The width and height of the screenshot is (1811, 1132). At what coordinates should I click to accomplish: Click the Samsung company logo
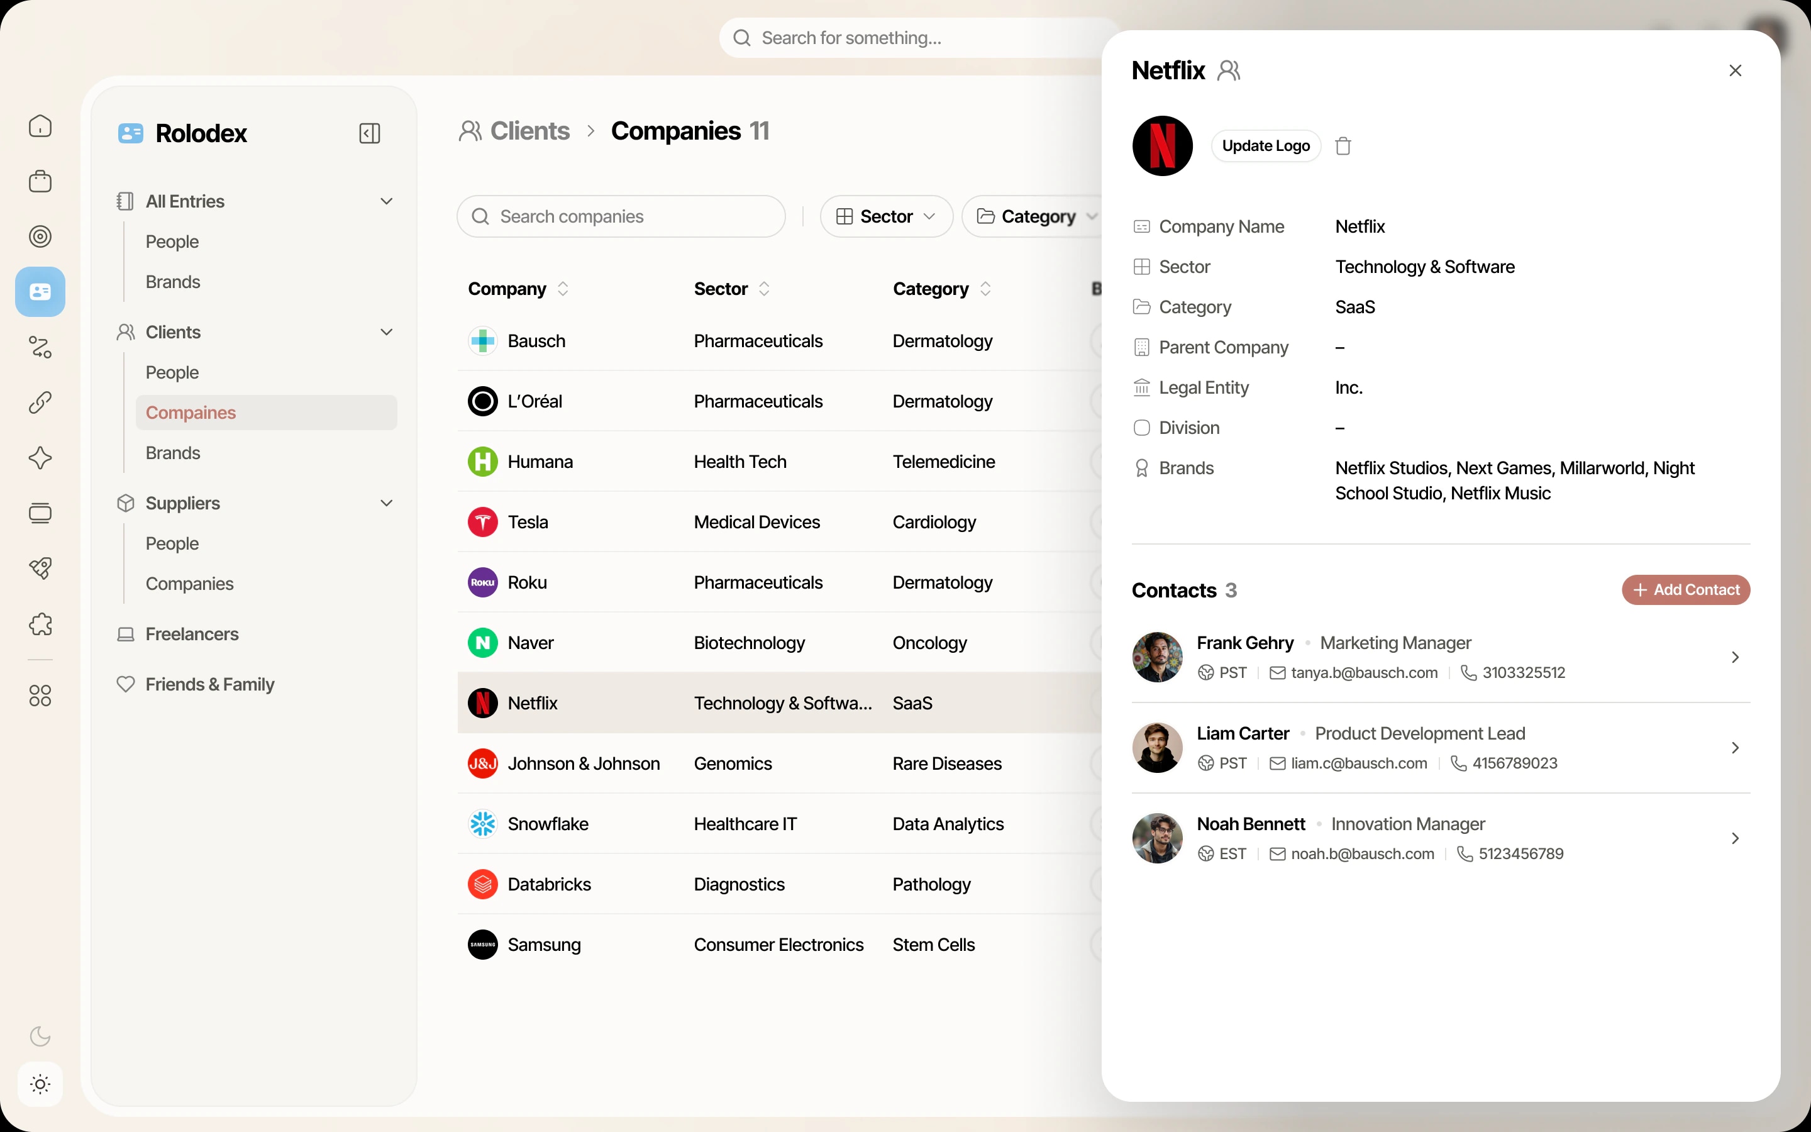pos(483,945)
